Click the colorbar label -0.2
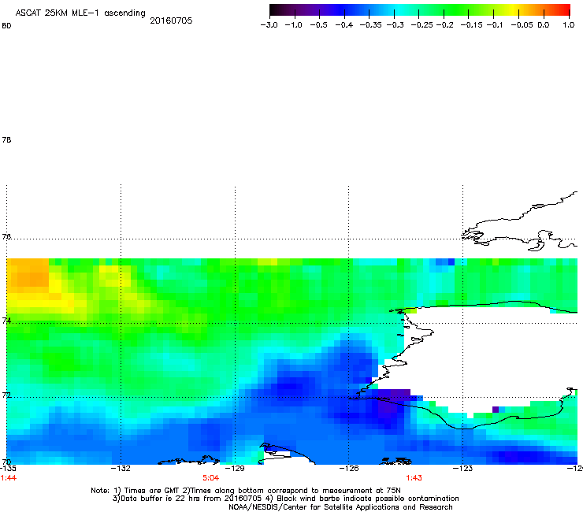Screen dimensions: 583x512 tap(444, 25)
